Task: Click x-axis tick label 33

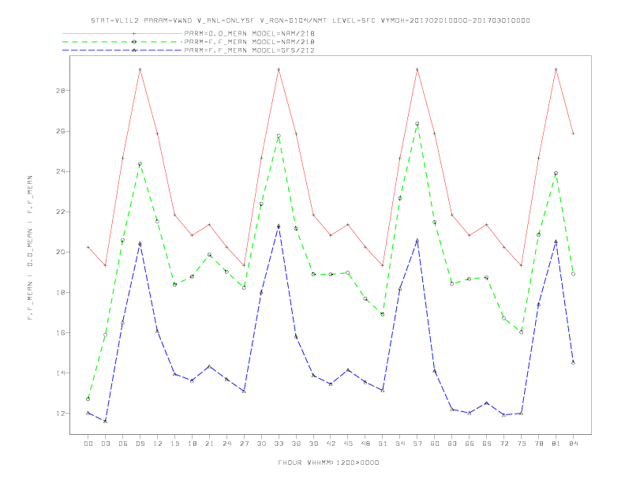Action: [x=279, y=444]
